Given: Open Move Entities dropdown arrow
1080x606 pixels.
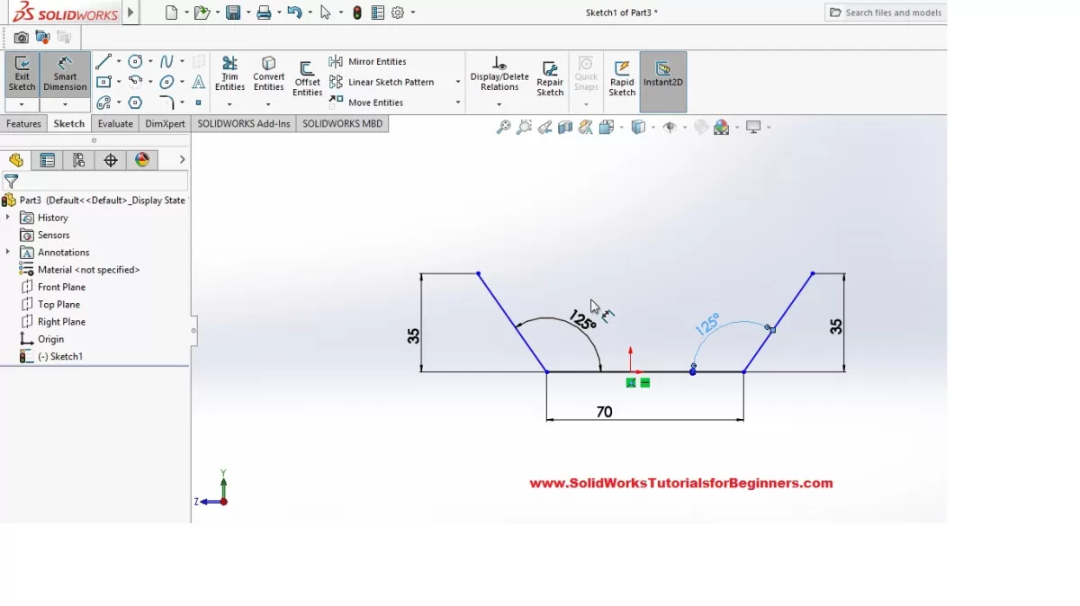Looking at the screenshot, I should (x=458, y=102).
